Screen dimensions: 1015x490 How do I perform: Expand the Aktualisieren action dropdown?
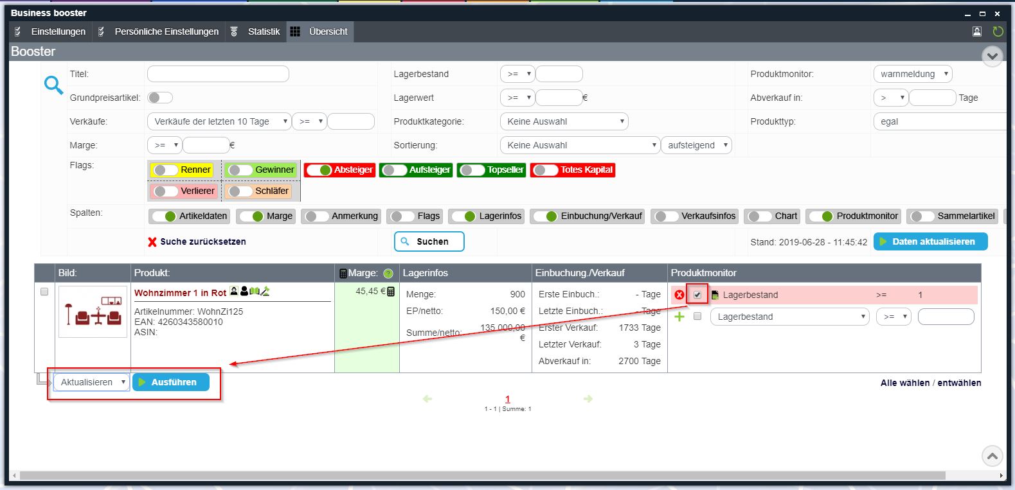[x=92, y=382]
